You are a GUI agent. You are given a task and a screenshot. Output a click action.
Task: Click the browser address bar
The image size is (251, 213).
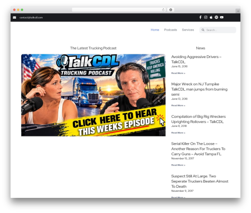[119, 10]
